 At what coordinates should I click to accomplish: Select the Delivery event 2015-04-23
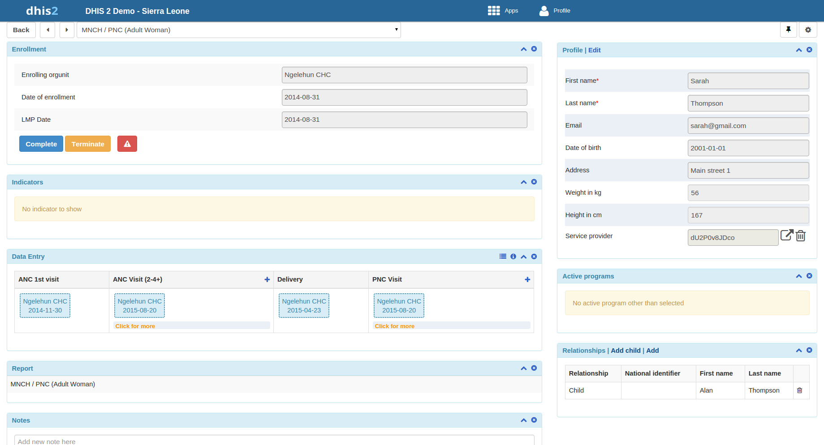tap(304, 306)
